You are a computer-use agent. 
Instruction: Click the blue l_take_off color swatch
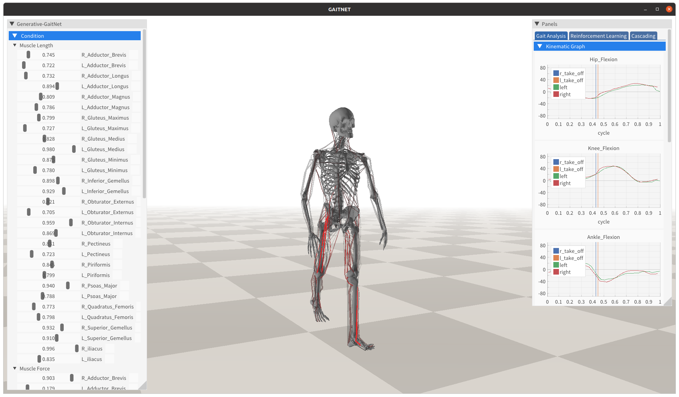[x=556, y=80]
